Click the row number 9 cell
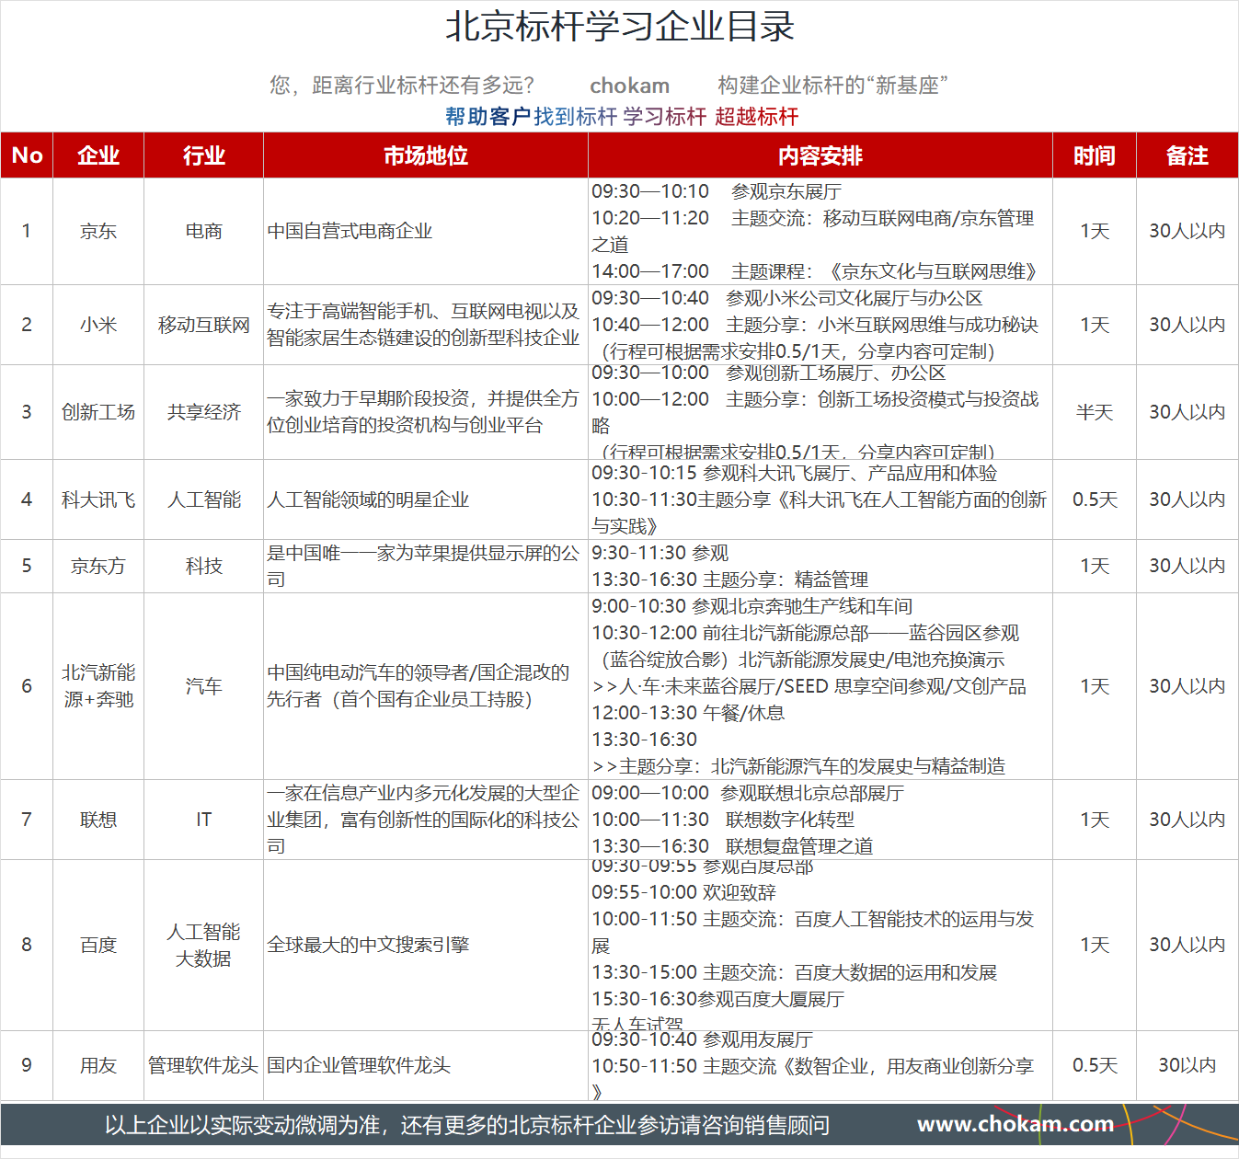This screenshot has height=1159, width=1239. [27, 1065]
